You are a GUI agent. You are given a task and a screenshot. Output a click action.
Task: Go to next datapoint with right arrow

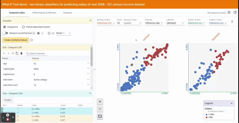(8, 53)
